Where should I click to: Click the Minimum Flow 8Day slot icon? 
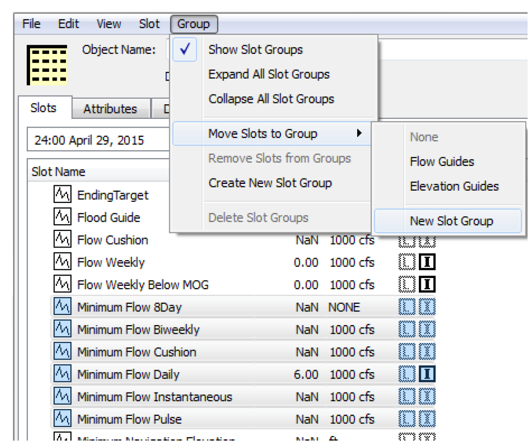coord(62,307)
